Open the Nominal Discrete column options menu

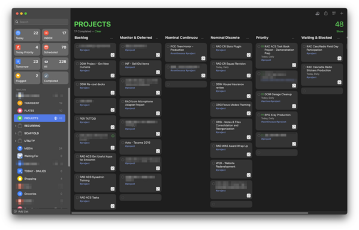(248, 38)
